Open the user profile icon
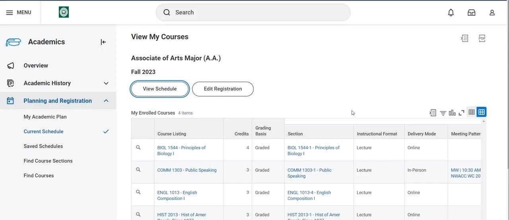Viewport: 509px width, 220px height. click(492, 13)
